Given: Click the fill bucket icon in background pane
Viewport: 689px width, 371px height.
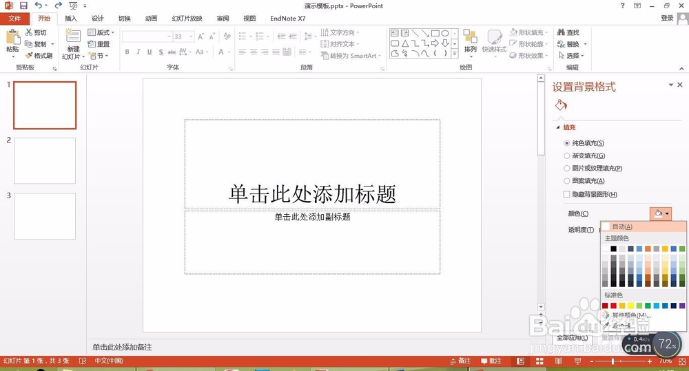Looking at the screenshot, I should coord(561,105).
